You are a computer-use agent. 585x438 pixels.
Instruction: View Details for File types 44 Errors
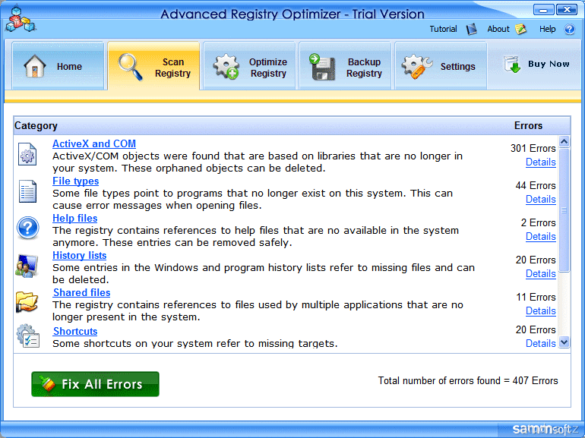coord(541,200)
